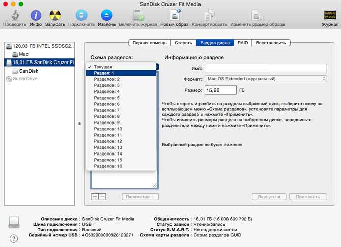Select the Mac volume in the sidebar

point(40,54)
